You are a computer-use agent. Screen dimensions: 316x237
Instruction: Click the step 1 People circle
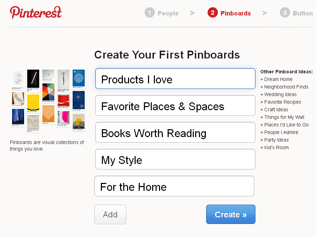click(150, 13)
